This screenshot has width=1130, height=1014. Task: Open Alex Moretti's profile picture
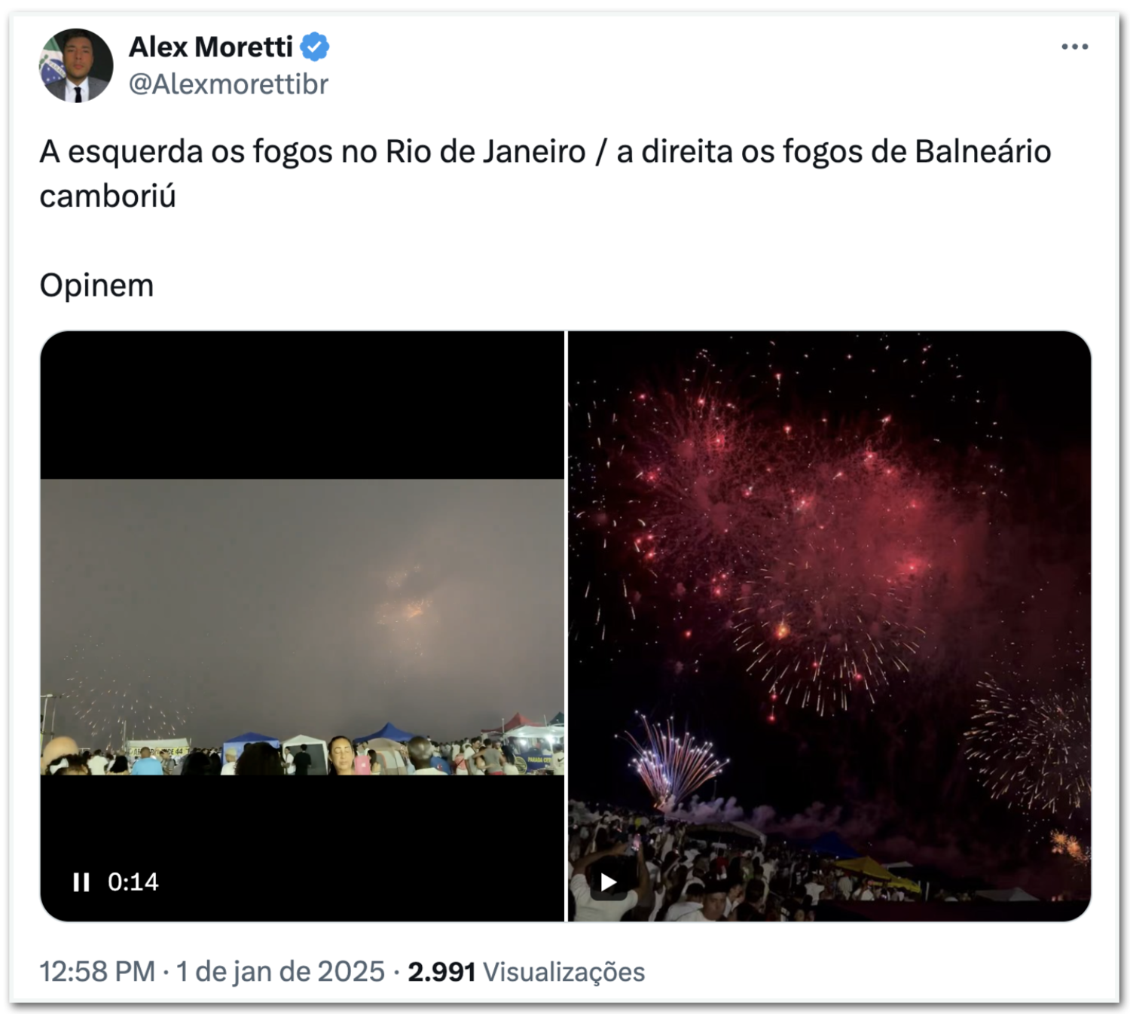[76, 65]
